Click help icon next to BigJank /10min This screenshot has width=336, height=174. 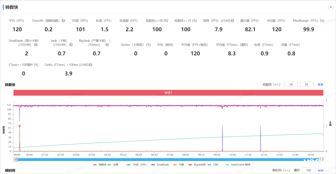[107, 45]
